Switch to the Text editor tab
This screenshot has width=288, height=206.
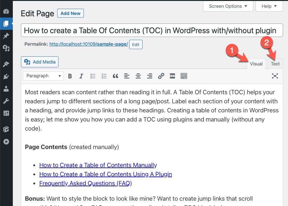point(275,64)
